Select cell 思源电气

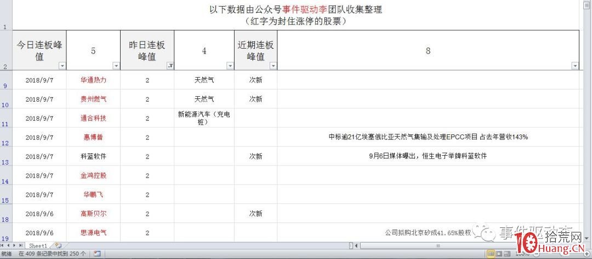pos(93,233)
